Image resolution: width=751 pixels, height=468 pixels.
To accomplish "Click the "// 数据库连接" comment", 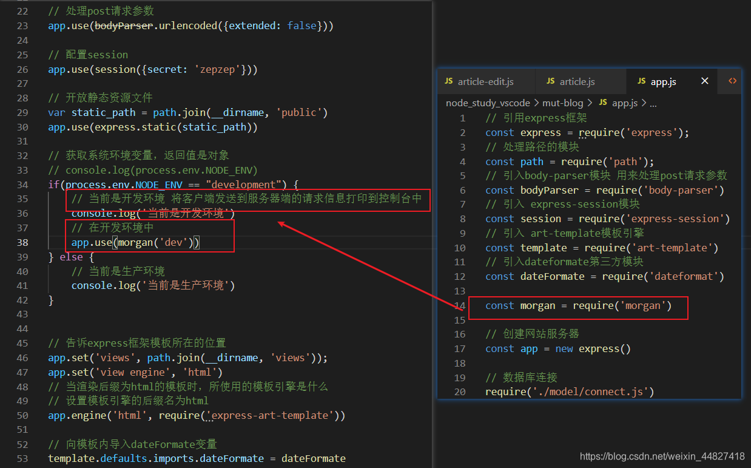I will pyautogui.click(x=521, y=378).
